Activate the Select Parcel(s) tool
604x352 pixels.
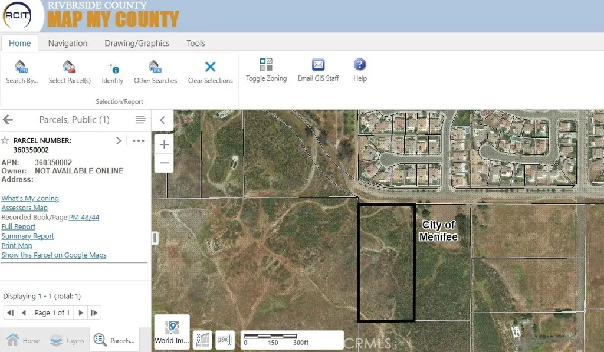(x=70, y=72)
